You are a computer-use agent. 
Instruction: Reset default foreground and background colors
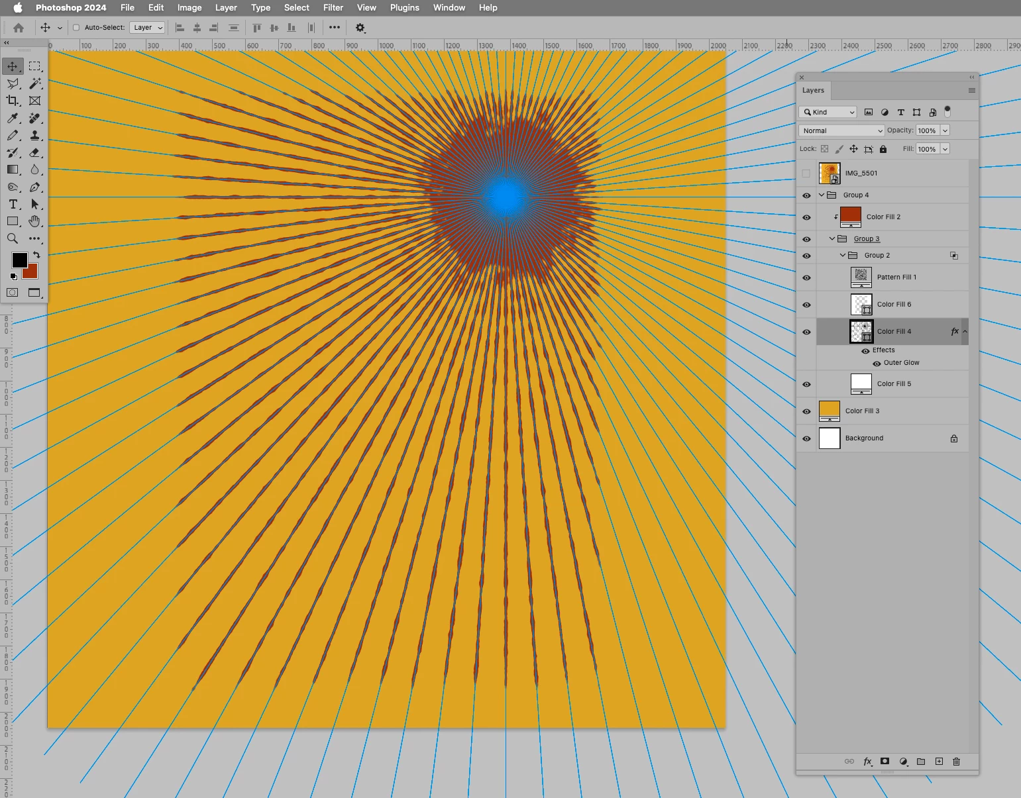(x=13, y=277)
